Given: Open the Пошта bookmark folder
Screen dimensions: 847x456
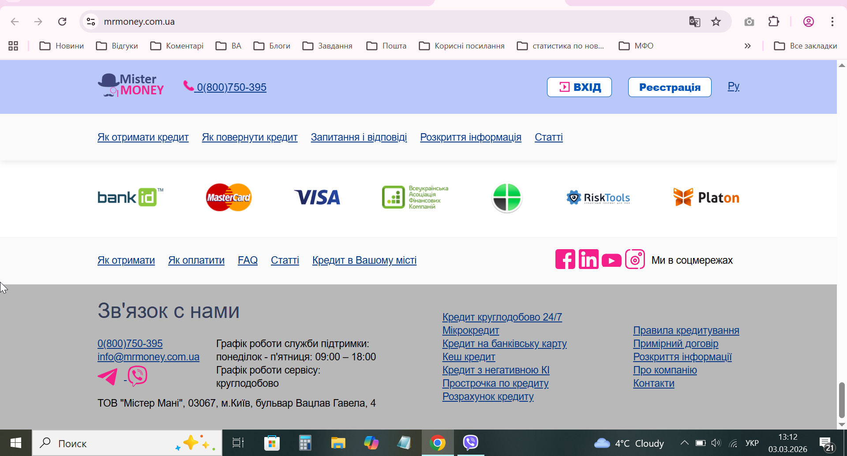Looking at the screenshot, I should coord(386,46).
